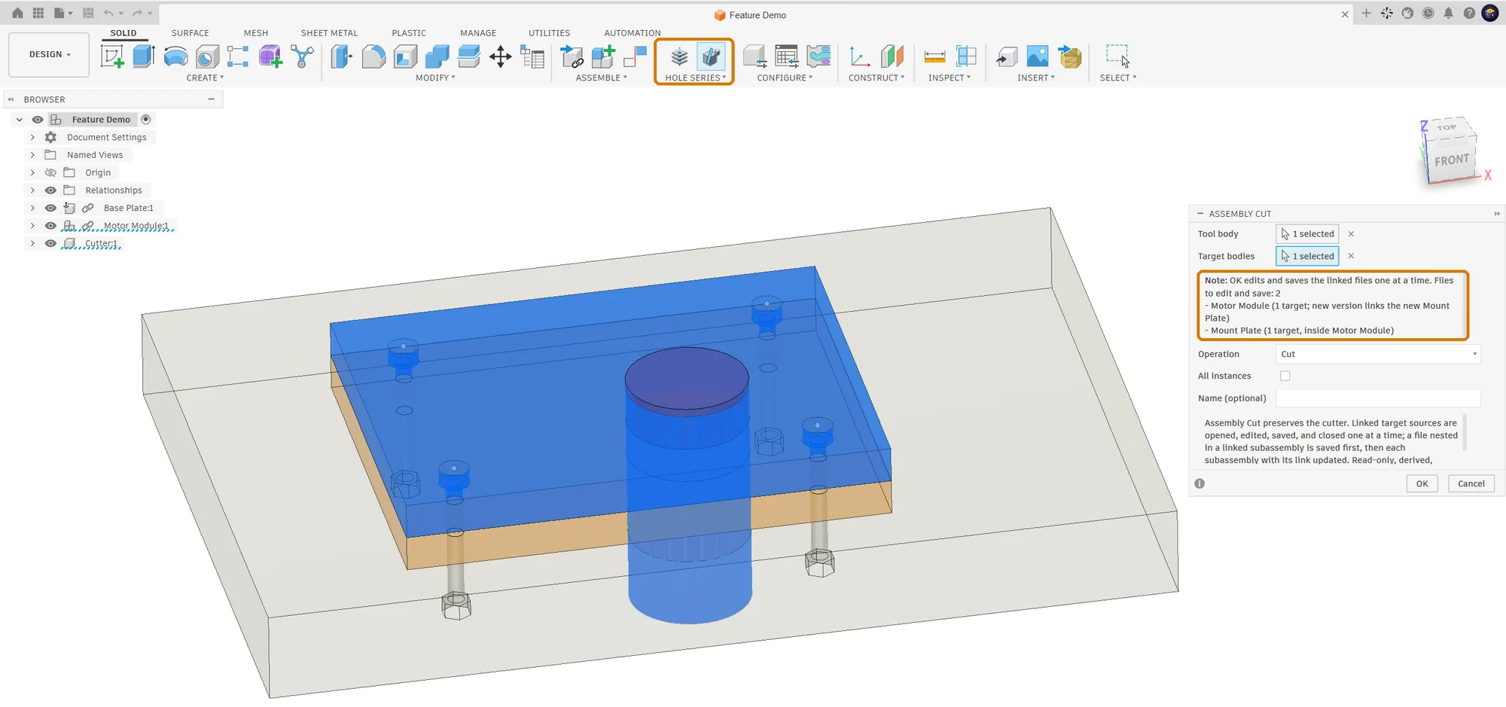Switch to the UTILITIES tab
The image size is (1506, 707).
click(x=549, y=33)
